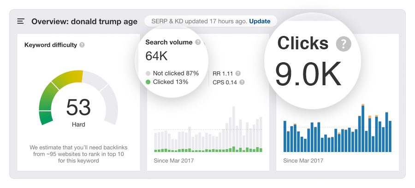Open help icon next to Keyword difficulty
This screenshot has height=188, width=415.
(82, 45)
